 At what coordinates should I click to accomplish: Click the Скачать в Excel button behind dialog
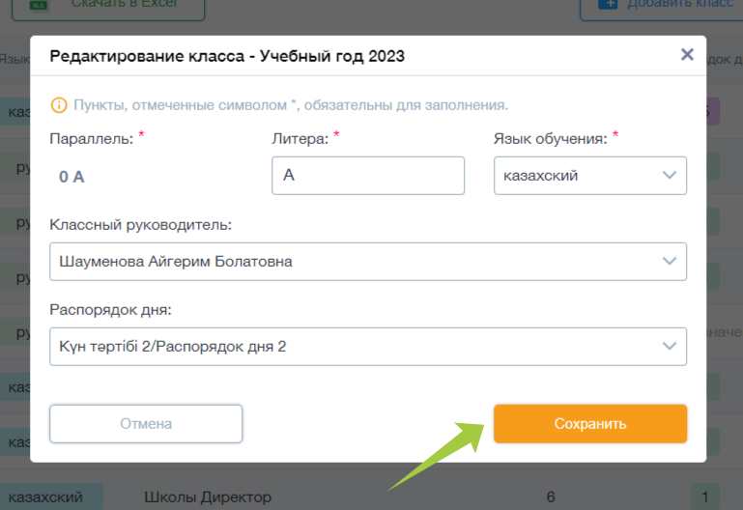click(108, 7)
